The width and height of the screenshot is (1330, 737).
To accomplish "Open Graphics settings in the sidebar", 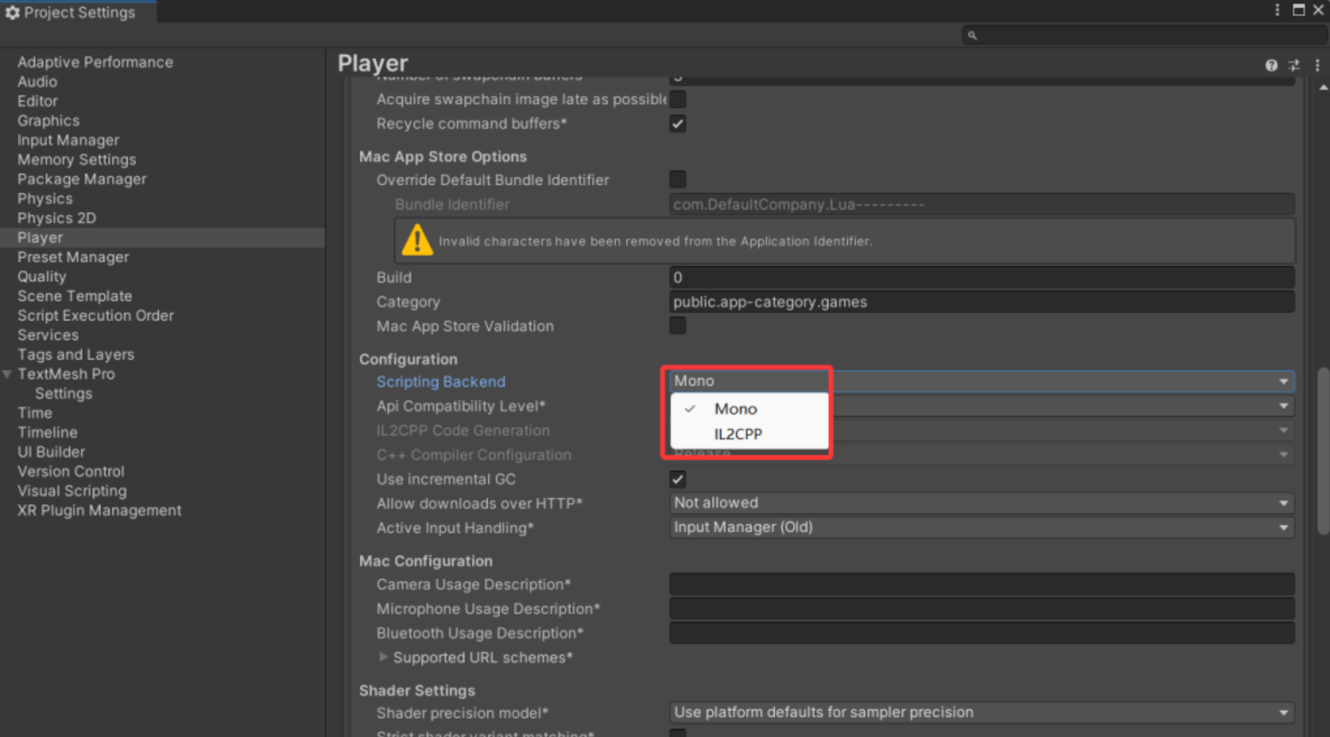I will tap(49, 121).
